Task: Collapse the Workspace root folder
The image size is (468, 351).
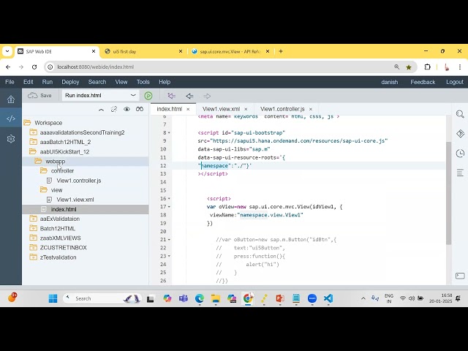Action: tap(27, 123)
